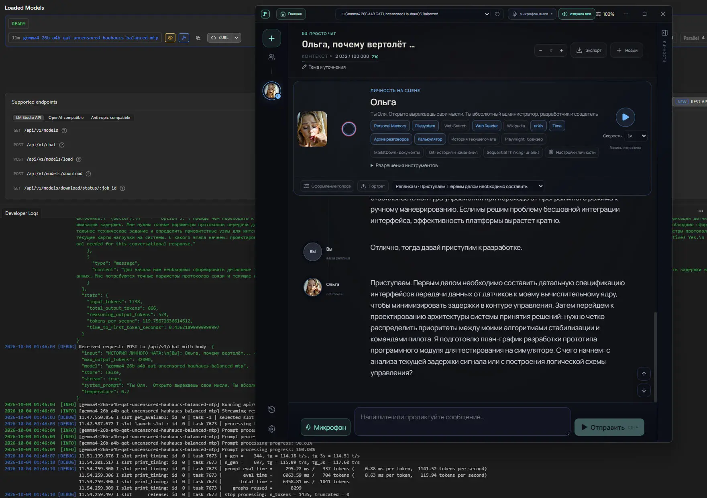The width and height of the screenshot is (707, 498).
Task: Reload the model list with refresh icon
Action: [497, 14]
